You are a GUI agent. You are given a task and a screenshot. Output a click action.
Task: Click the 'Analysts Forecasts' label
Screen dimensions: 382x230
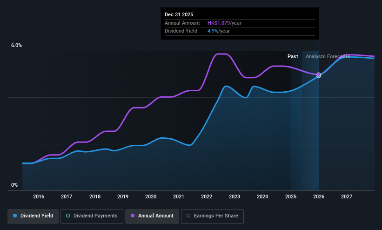(x=328, y=57)
